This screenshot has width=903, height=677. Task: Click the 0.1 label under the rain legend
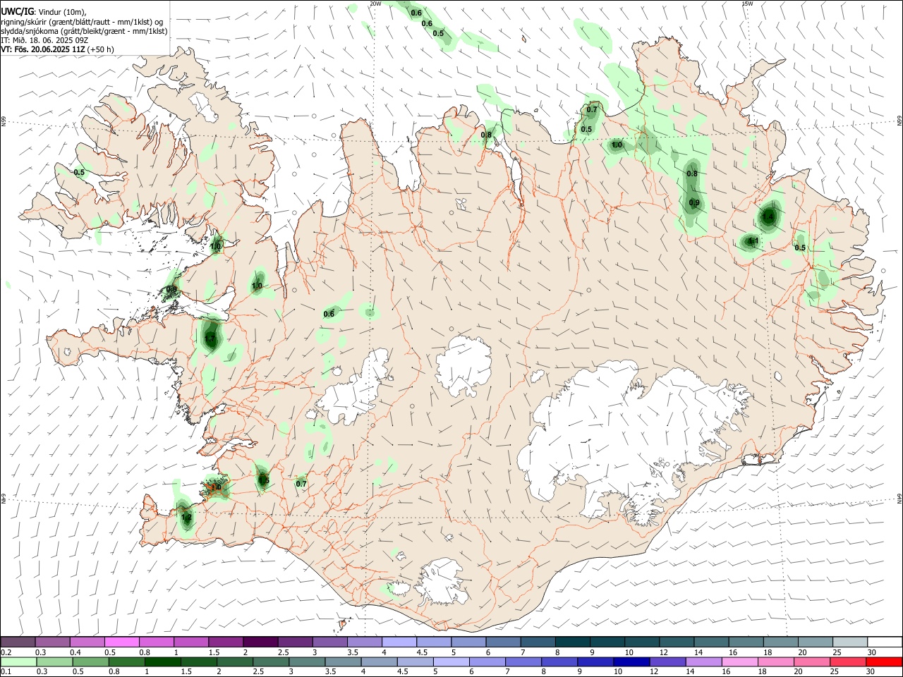(5, 672)
